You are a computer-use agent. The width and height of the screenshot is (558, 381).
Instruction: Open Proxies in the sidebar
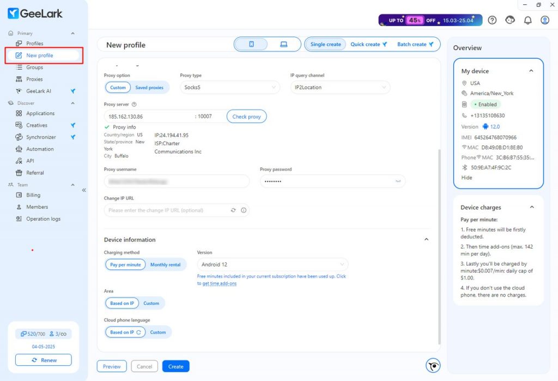[34, 79]
